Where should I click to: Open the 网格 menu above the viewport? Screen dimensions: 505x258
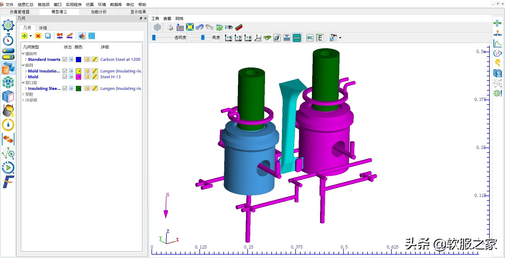pyautogui.click(x=179, y=18)
